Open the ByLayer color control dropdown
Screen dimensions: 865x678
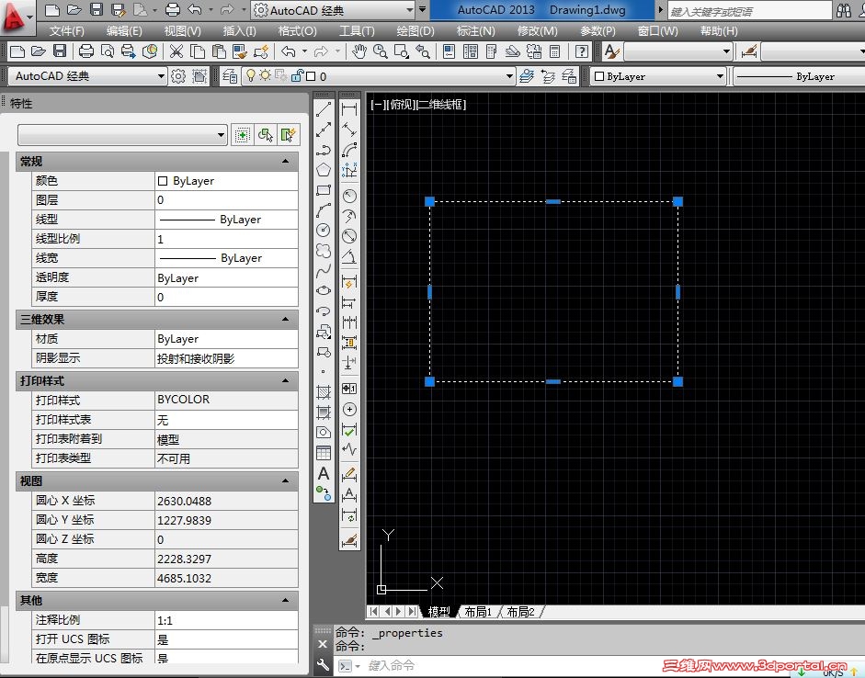click(658, 76)
